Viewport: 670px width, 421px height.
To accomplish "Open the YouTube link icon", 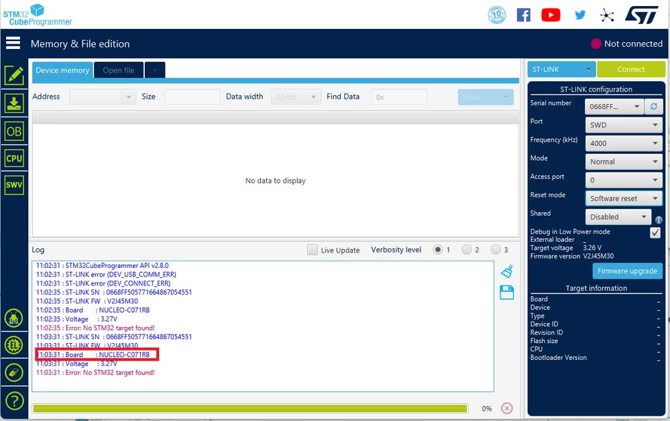I will (x=551, y=15).
